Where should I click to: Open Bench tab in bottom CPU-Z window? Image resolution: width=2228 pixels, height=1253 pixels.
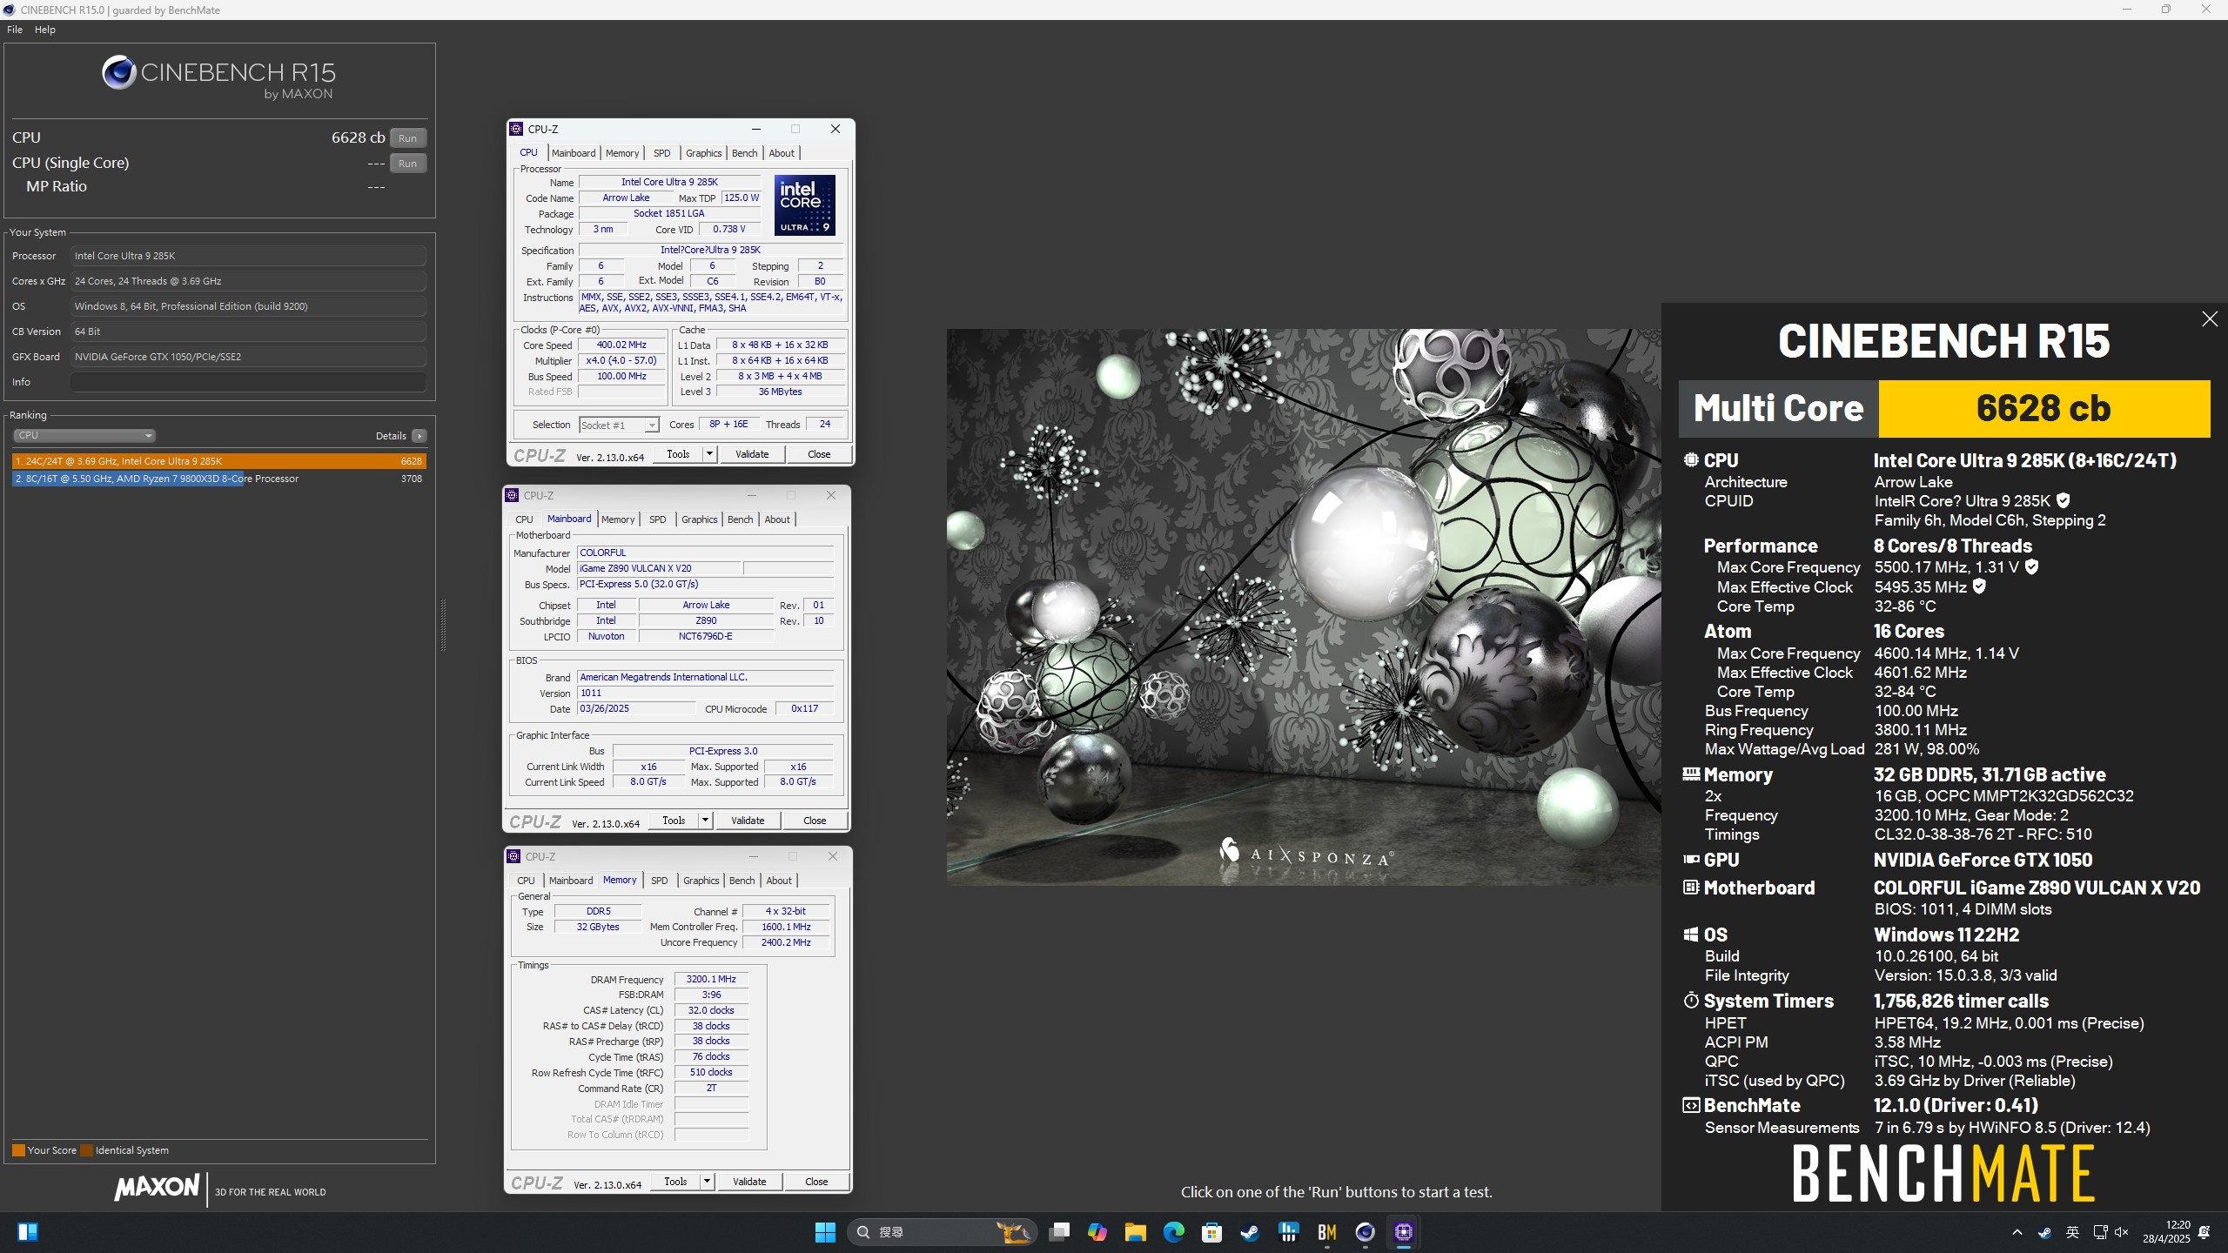[742, 881]
